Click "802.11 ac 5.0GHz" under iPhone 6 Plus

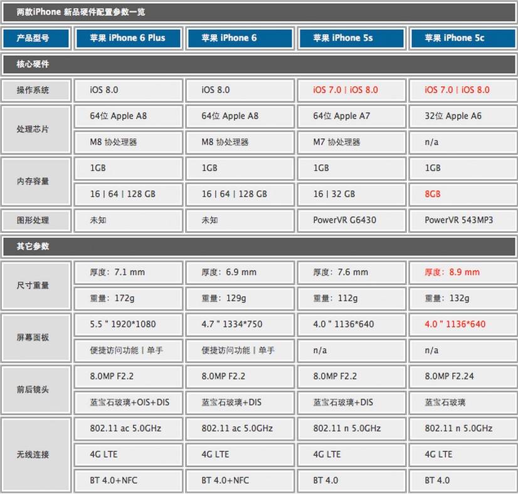coord(125,429)
